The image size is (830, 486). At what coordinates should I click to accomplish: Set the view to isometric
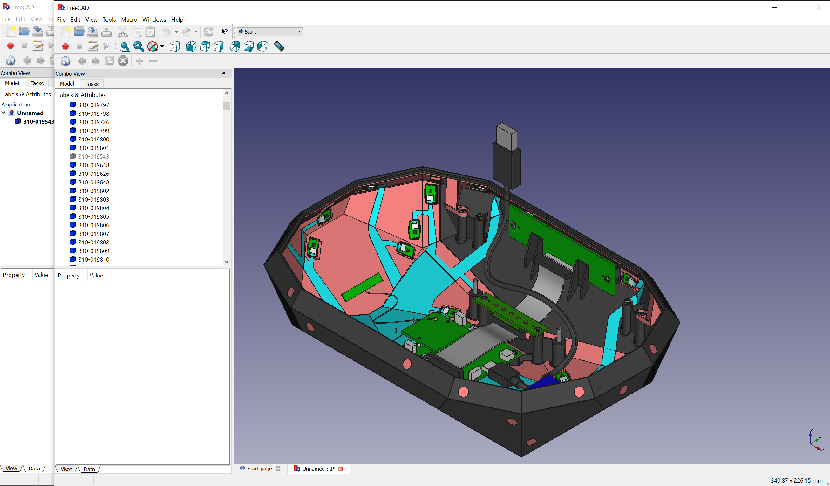(x=174, y=46)
